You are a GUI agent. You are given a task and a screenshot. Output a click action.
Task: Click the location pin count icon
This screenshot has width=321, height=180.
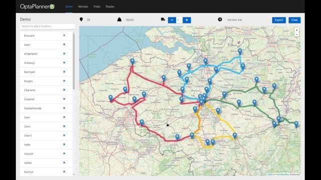click(x=81, y=19)
